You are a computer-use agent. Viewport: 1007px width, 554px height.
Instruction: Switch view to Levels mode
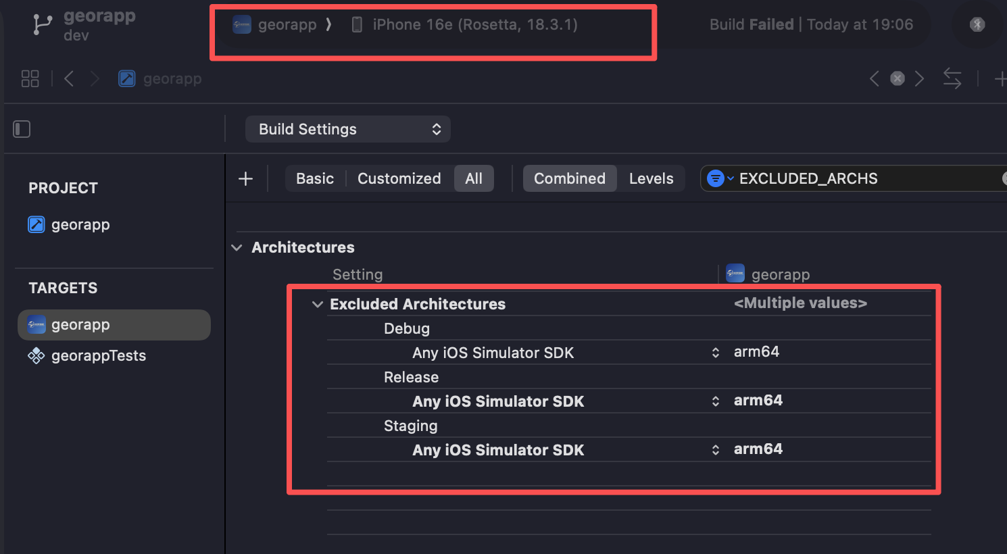(x=651, y=179)
